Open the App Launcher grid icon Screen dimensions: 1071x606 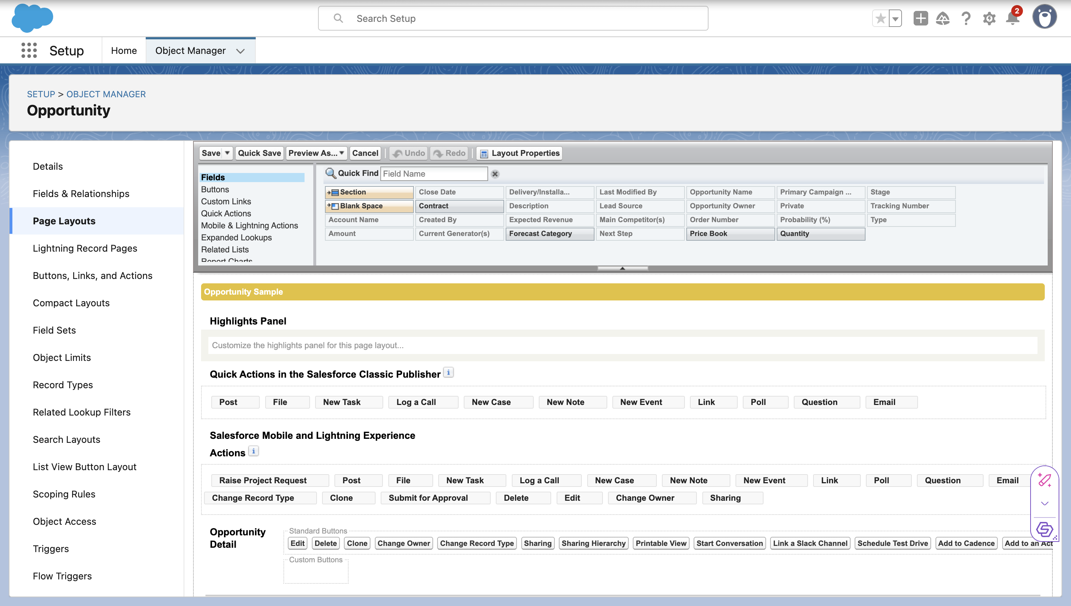pos(29,50)
